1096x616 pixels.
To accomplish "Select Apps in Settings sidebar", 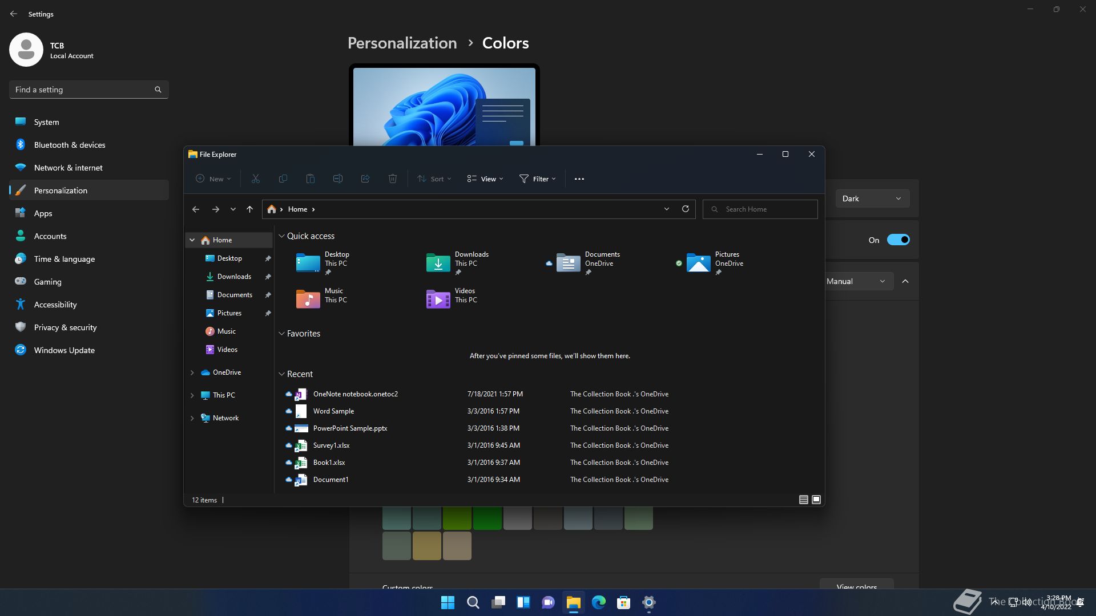I will (x=89, y=213).
